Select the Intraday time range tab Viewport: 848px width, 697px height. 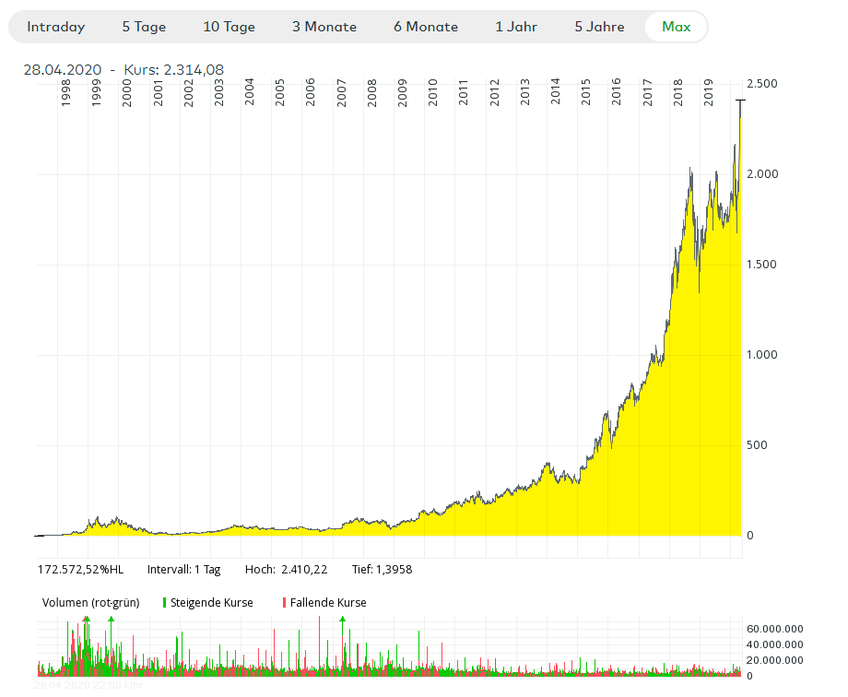tap(55, 27)
